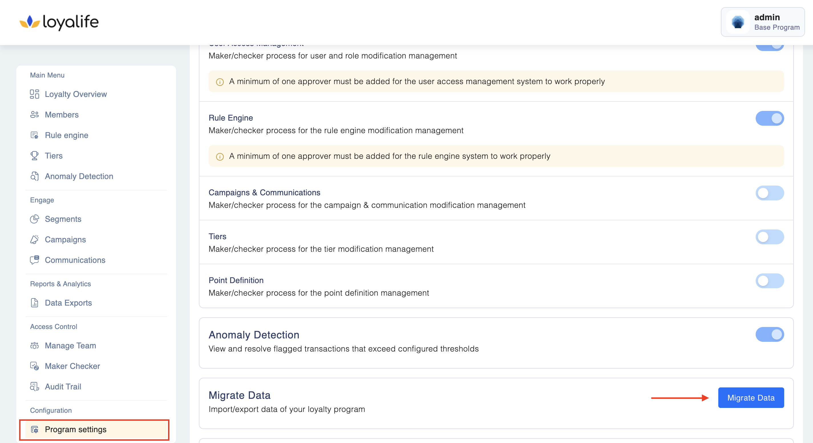Click the Maker Checker sidebar icon
The width and height of the screenshot is (813, 443).
[x=35, y=366]
